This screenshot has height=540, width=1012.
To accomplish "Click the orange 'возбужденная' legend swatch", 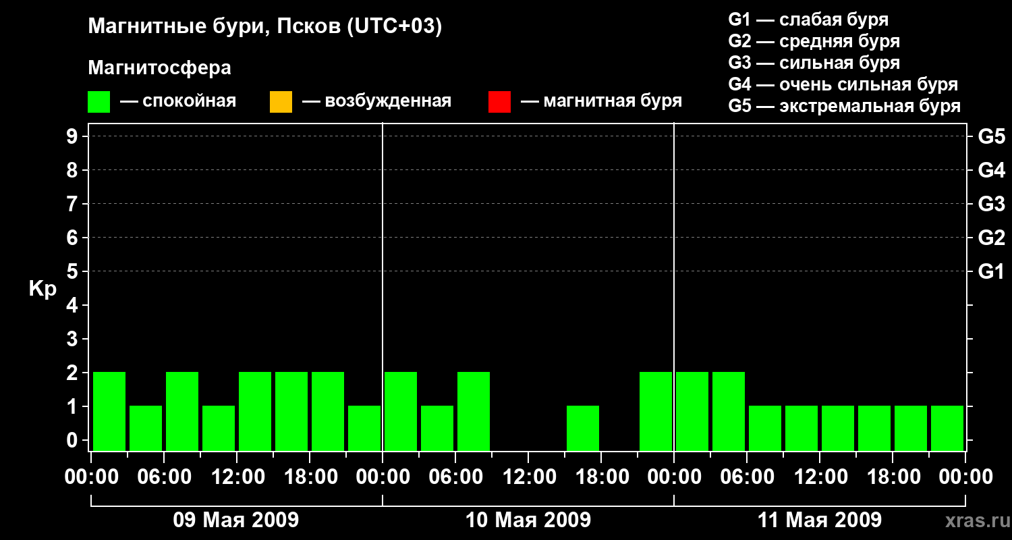I will (281, 102).
